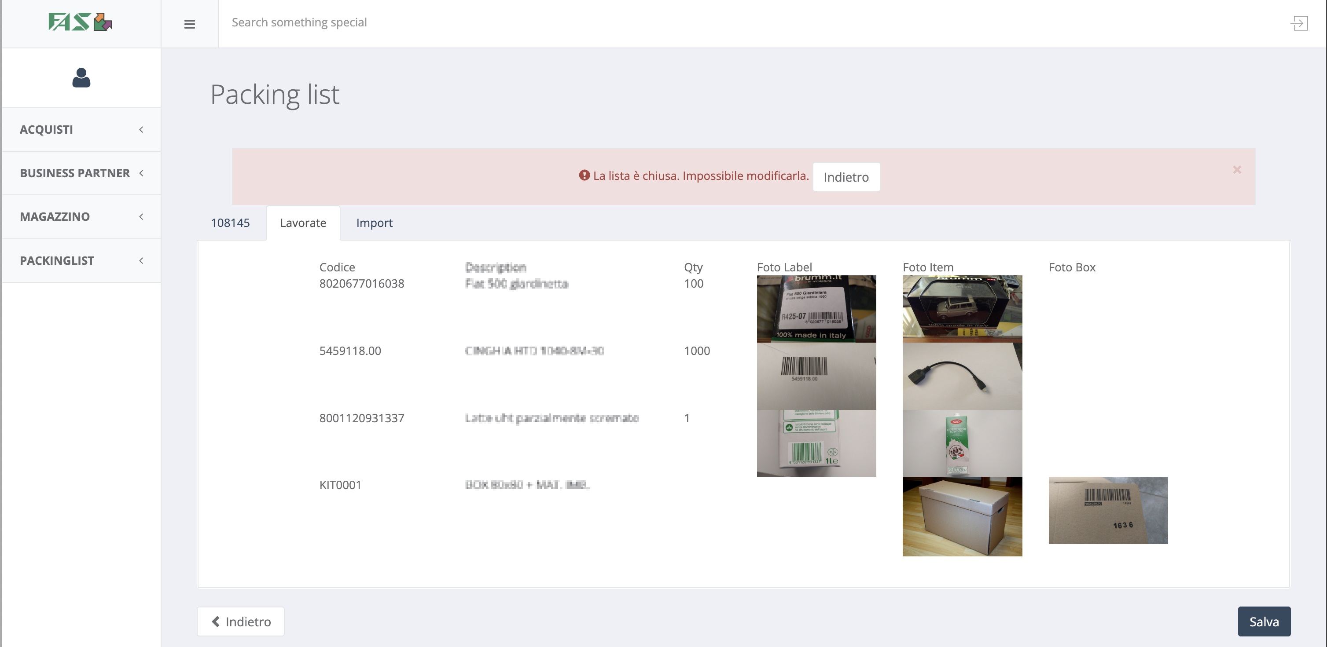This screenshot has height=647, width=1327.
Task: Click the bottom Indietro back button
Action: [241, 621]
